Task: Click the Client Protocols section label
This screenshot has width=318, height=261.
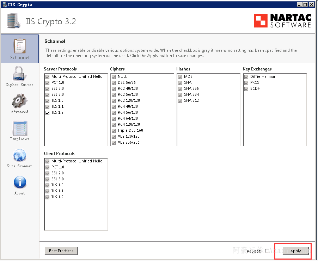Action: (x=59, y=154)
